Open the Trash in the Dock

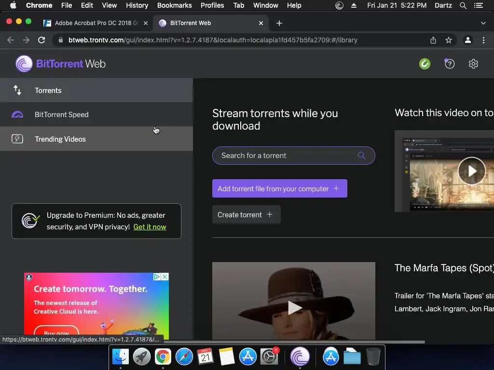[373, 357]
